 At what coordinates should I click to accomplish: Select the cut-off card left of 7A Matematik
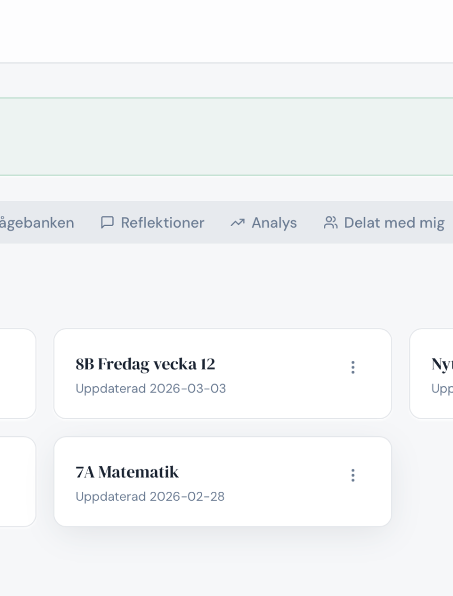coord(17,482)
